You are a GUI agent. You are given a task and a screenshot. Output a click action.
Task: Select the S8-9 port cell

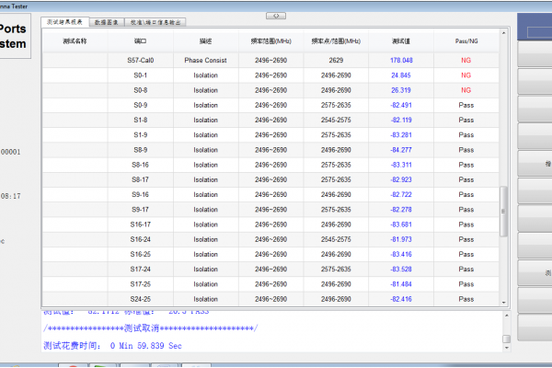point(141,150)
